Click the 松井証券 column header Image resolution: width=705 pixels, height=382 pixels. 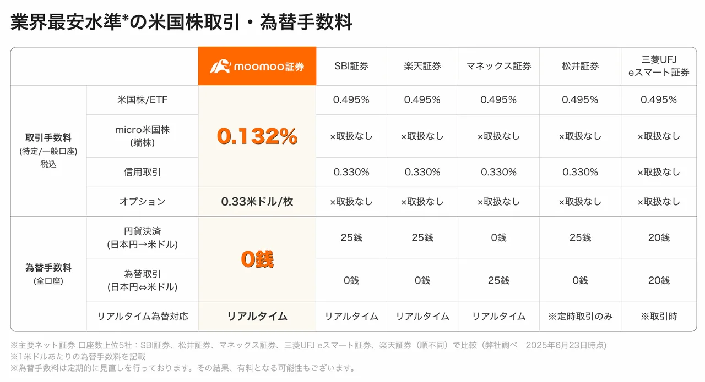[580, 66]
